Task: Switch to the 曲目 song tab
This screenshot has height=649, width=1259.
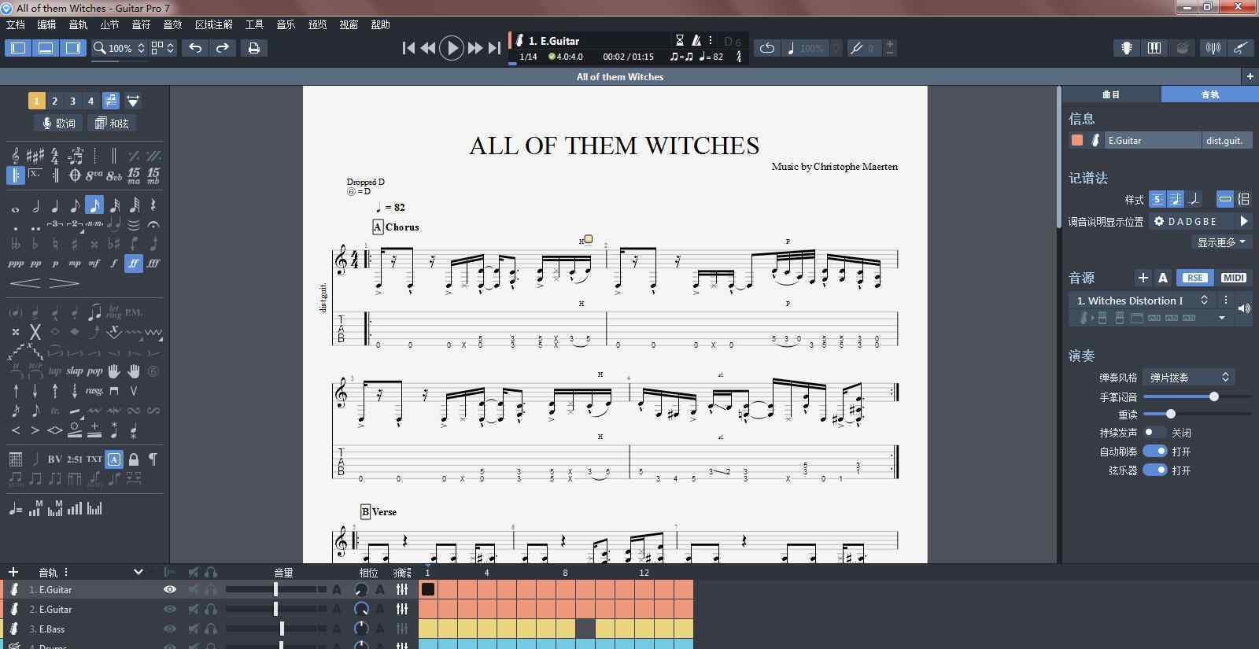Action: point(1111,94)
